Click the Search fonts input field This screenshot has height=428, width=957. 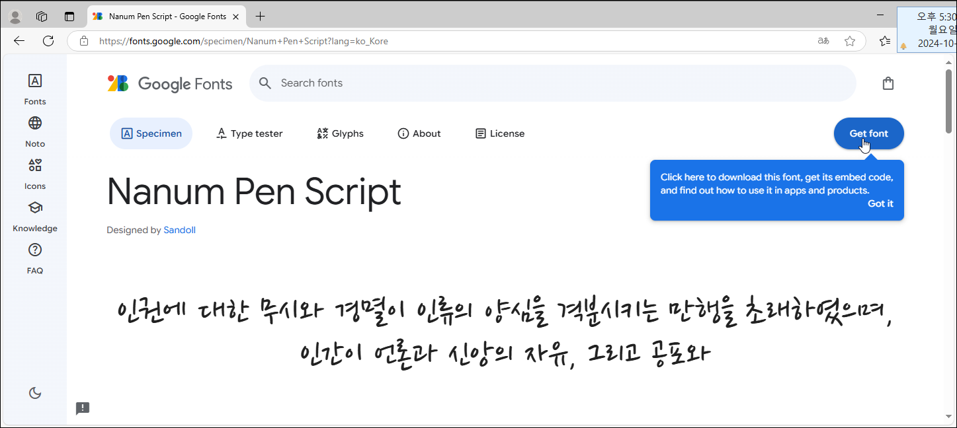[x=552, y=83]
